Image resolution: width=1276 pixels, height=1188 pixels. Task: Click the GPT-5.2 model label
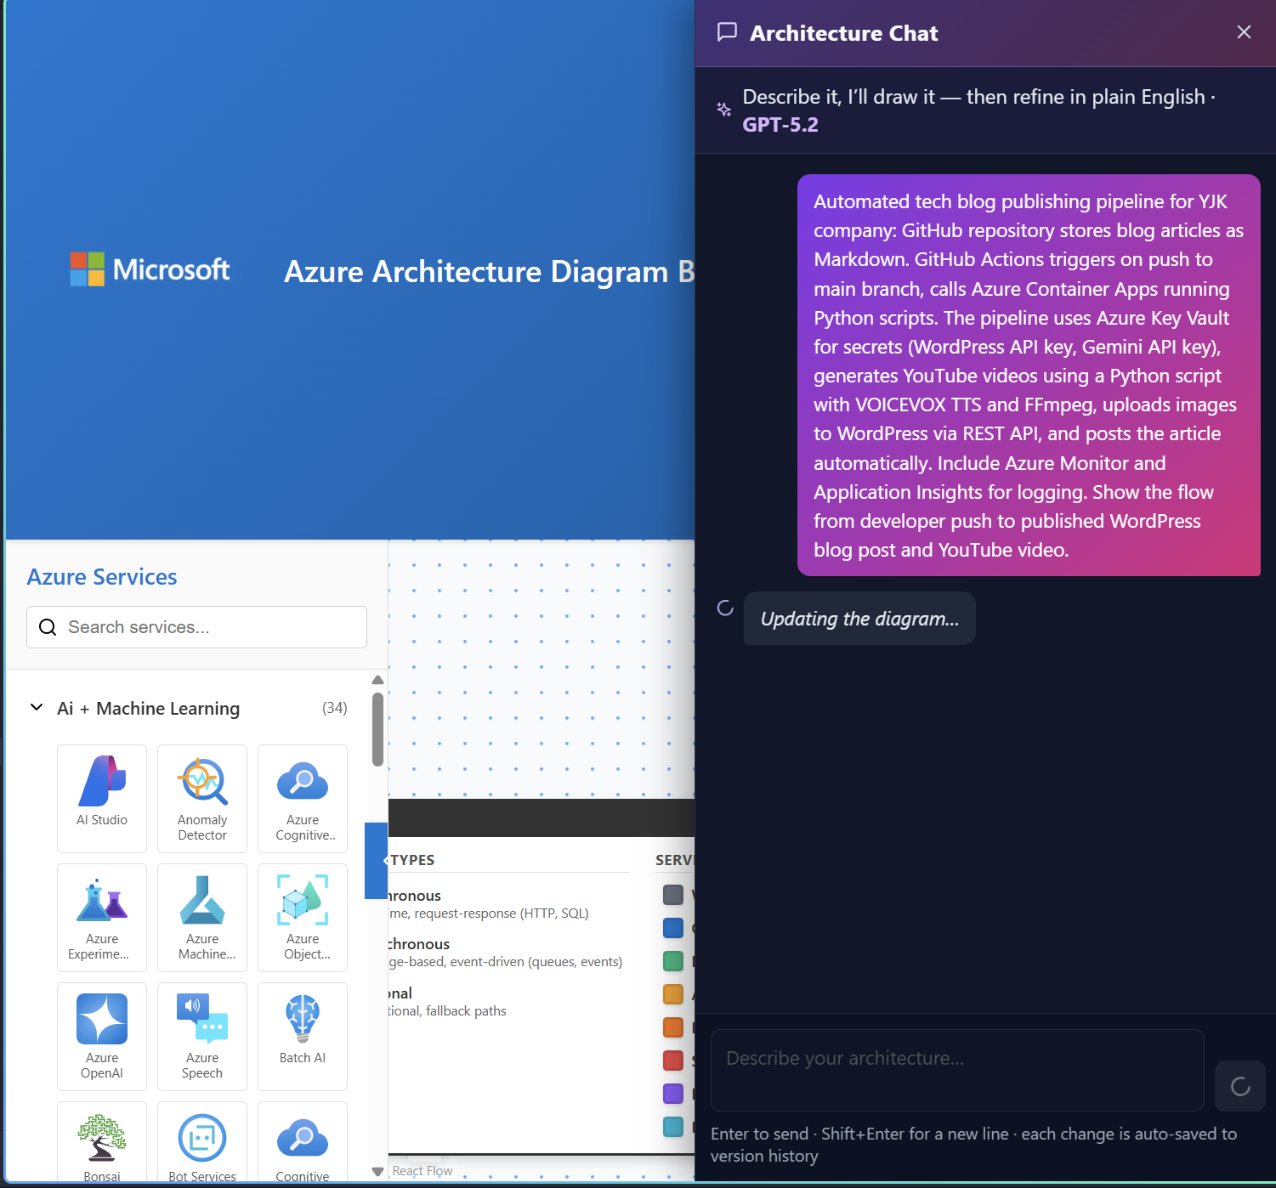(780, 125)
